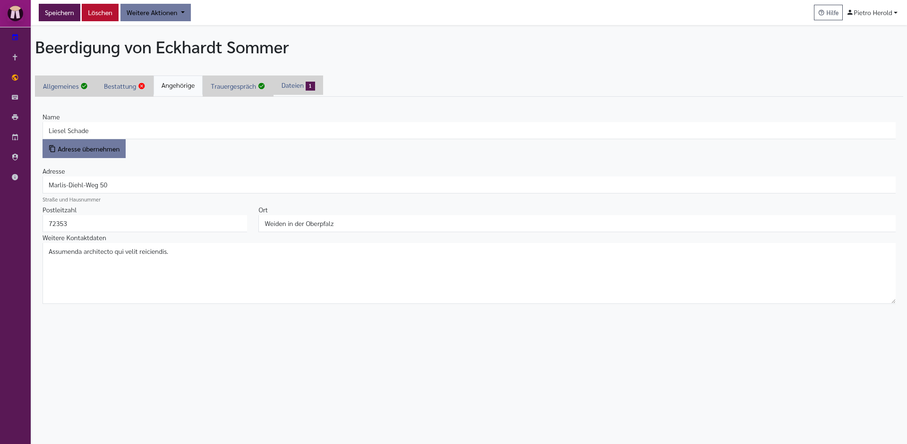Switch to the Bestattung tab
907x444 pixels.
coord(124,86)
